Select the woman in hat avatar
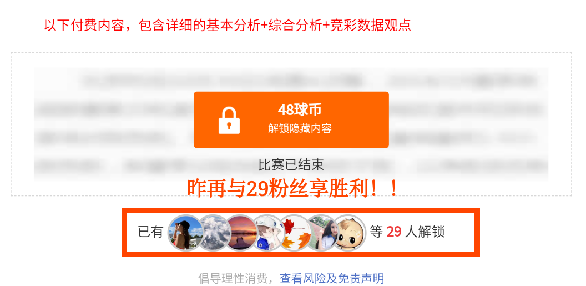Screen dimensions: 586x286 pos(186,233)
